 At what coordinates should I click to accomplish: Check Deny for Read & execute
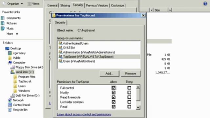129,97
